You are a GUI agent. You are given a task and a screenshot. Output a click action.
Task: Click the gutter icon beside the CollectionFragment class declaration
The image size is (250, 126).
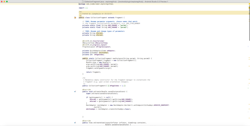75,18
